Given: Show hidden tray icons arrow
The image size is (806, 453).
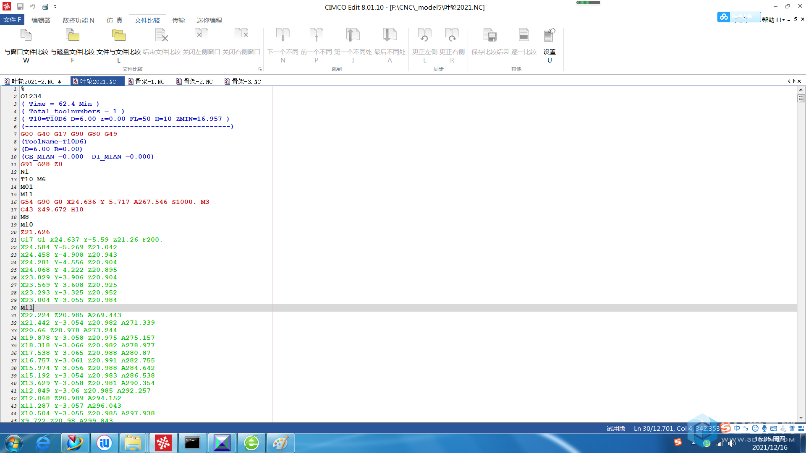Looking at the screenshot, I should pos(693,443).
